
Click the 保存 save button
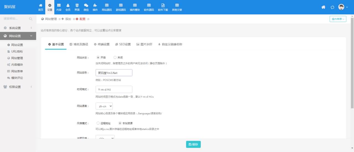pos(193,144)
